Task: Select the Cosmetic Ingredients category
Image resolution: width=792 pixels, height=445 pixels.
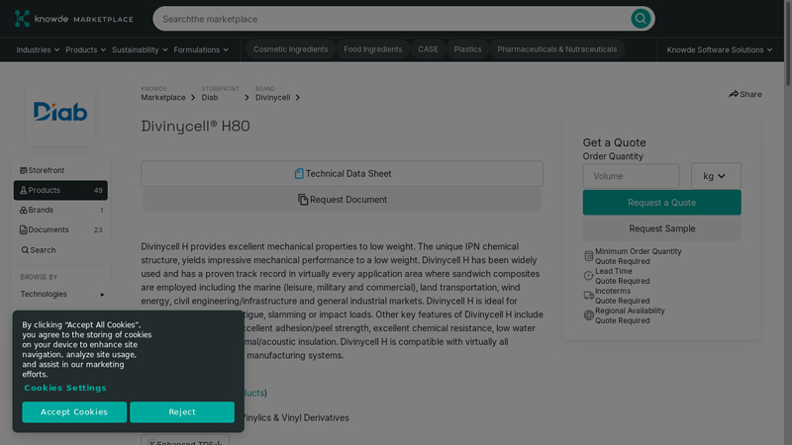Action: pyautogui.click(x=290, y=48)
